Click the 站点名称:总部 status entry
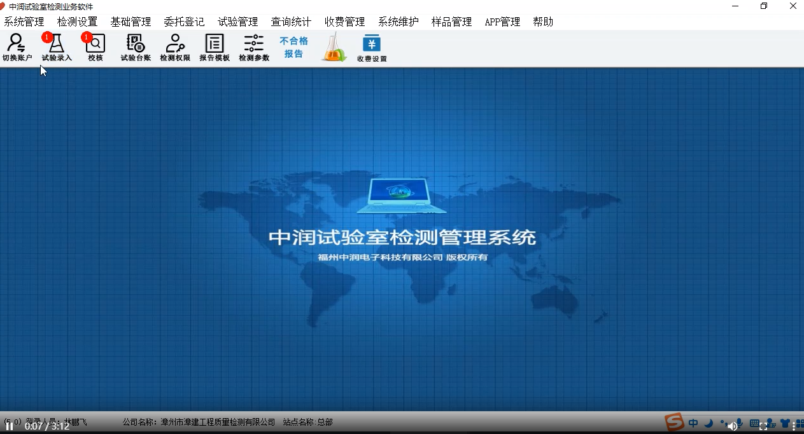Screen dimensions: 804x434 [x=307, y=422]
